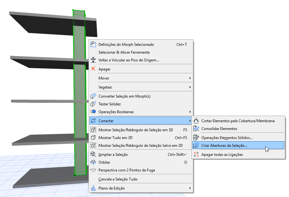
Task: Expand the Mover submenu arrow
Action: (x=190, y=78)
